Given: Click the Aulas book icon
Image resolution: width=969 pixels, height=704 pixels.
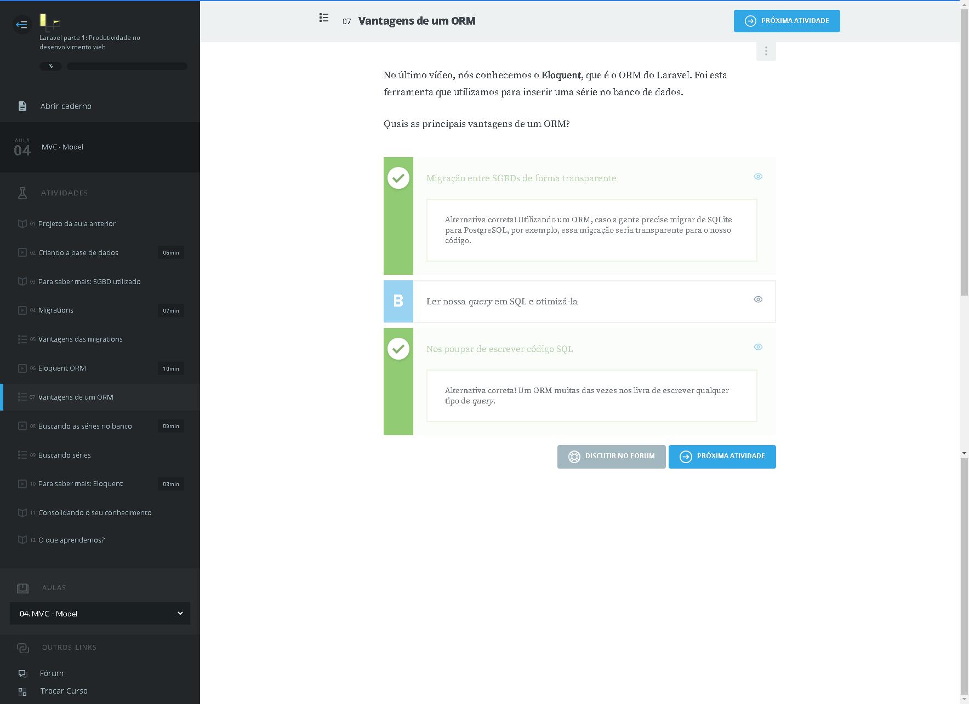Looking at the screenshot, I should click(x=22, y=588).
